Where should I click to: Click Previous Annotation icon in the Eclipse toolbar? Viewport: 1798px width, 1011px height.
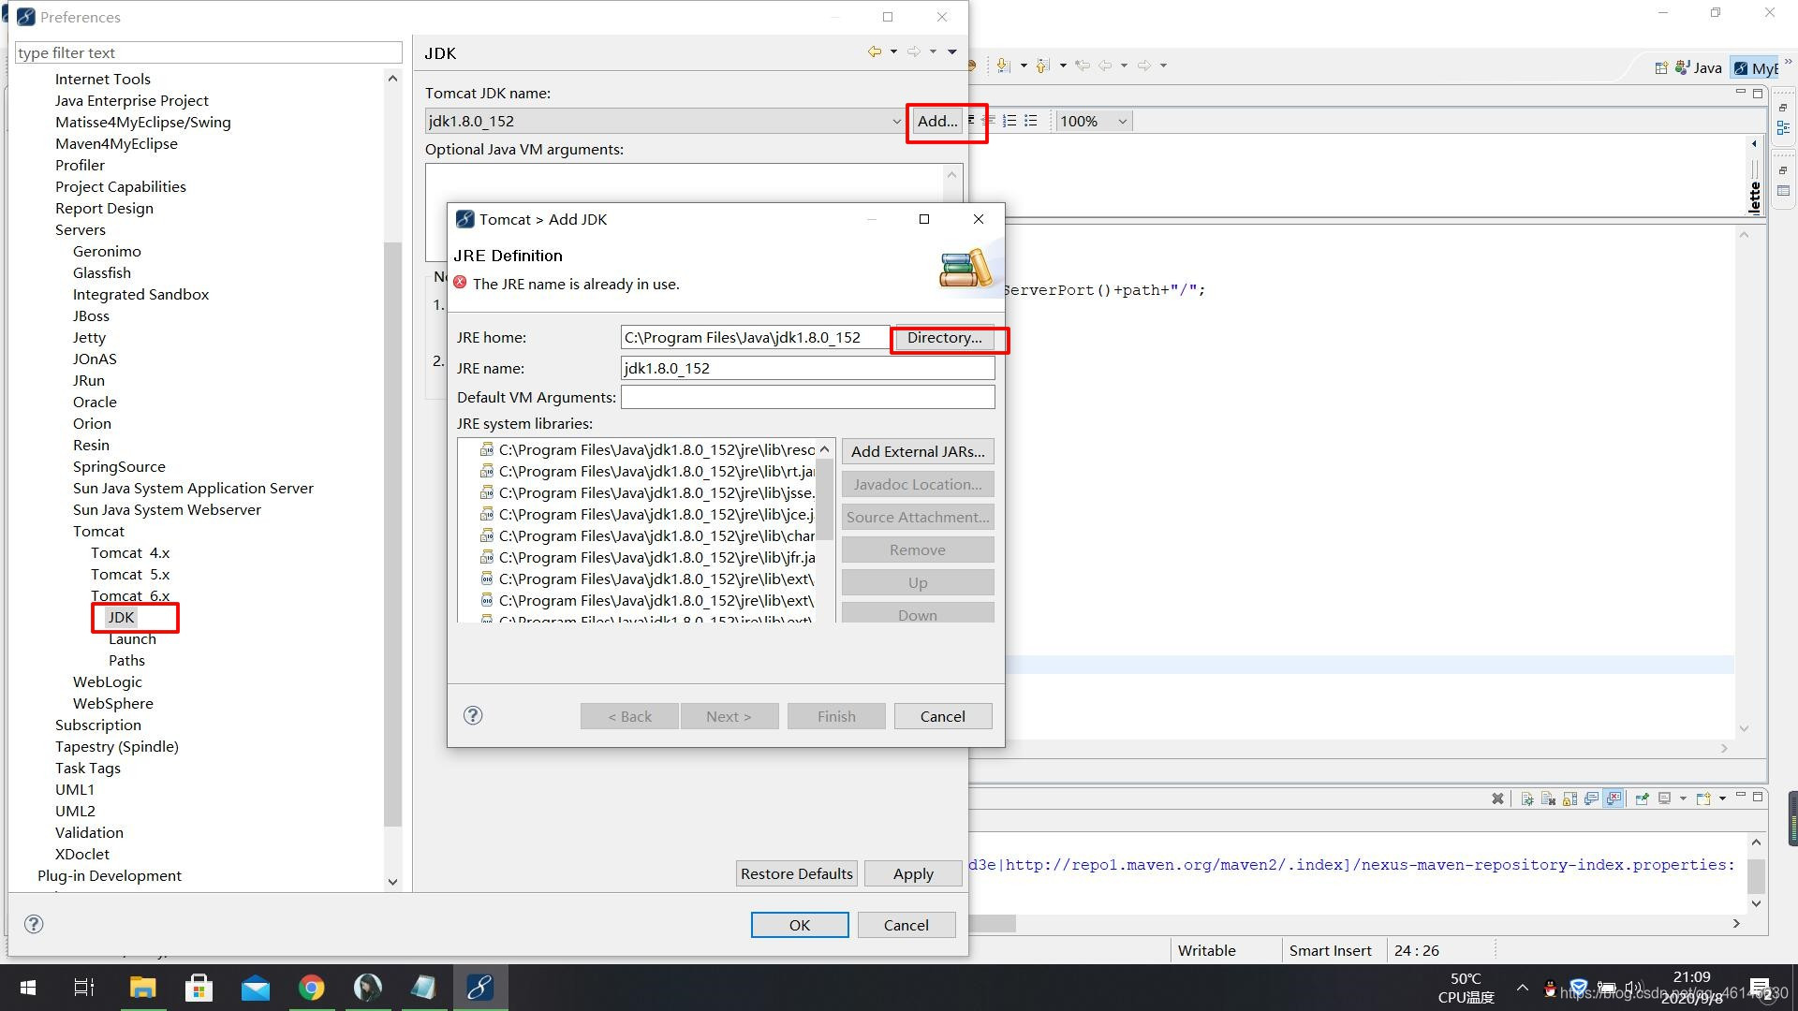1043,66
